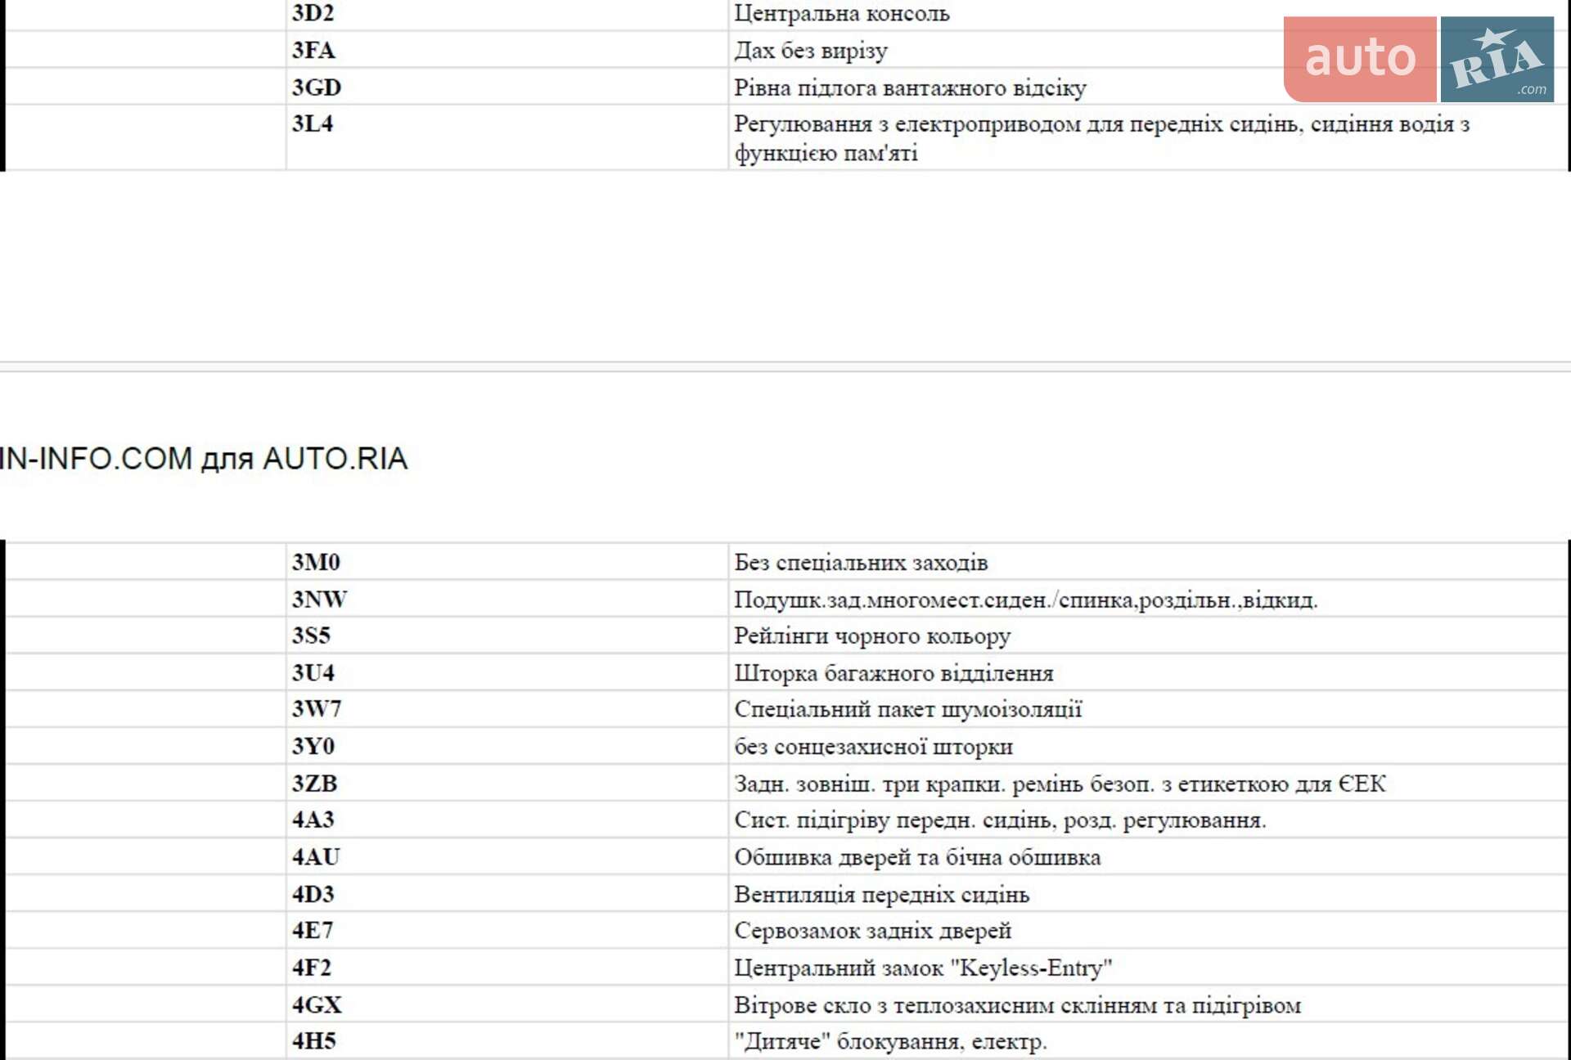The height and width of the screenshot is (1060, 1571).
Task: Click the code cell 3D2
Action: click(313, 13)
